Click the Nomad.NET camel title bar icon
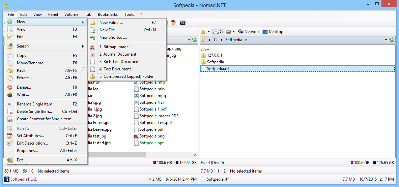This screenshot has width=399, height=187. point(6,5)
